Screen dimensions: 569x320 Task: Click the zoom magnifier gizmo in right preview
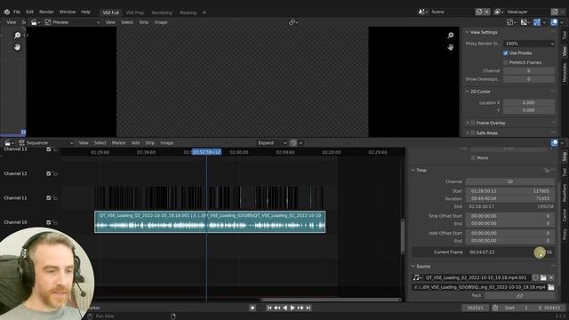point(451,36)
